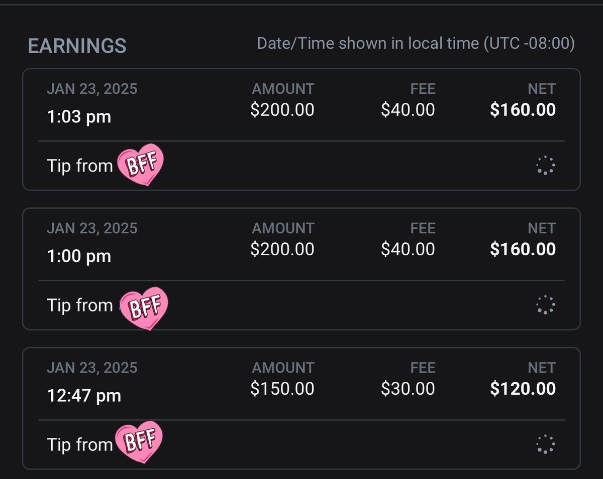
Task: Click the $200.00 amount in the 1:00 pm entry
Action: point(282,249)
